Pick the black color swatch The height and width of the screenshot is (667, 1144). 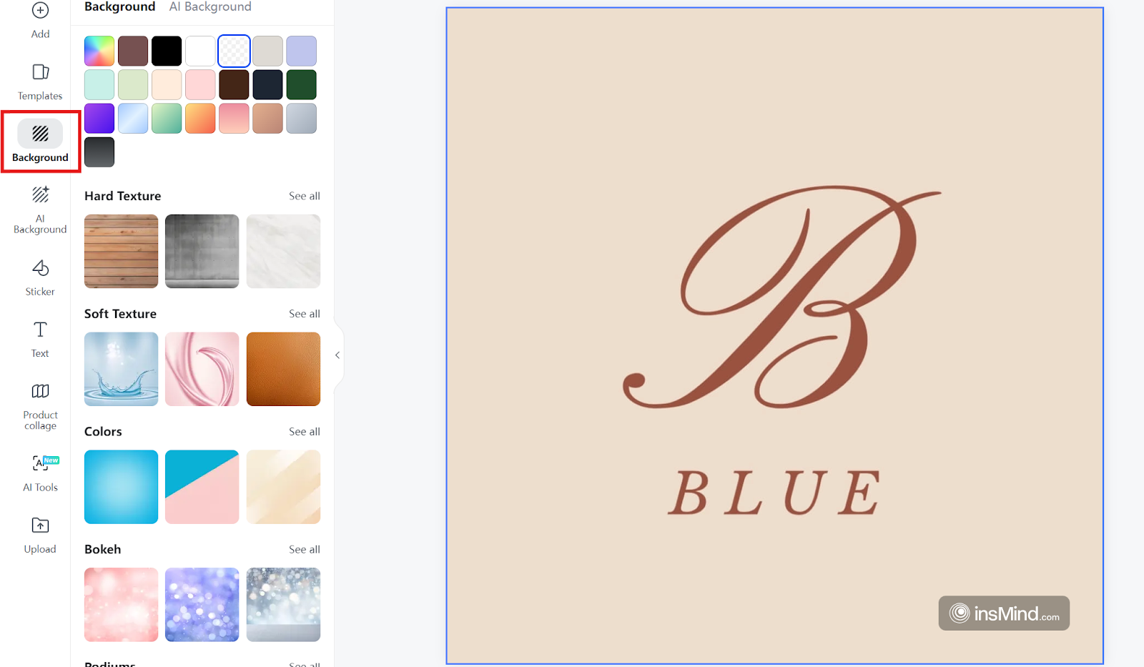(x=167, y=51)
